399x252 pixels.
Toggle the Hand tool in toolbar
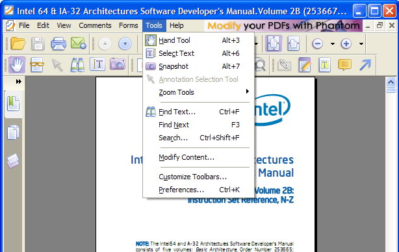coord(17,65)
